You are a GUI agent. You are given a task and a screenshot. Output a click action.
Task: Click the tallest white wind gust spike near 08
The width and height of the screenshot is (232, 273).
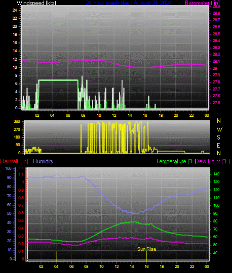coord(82,93)
